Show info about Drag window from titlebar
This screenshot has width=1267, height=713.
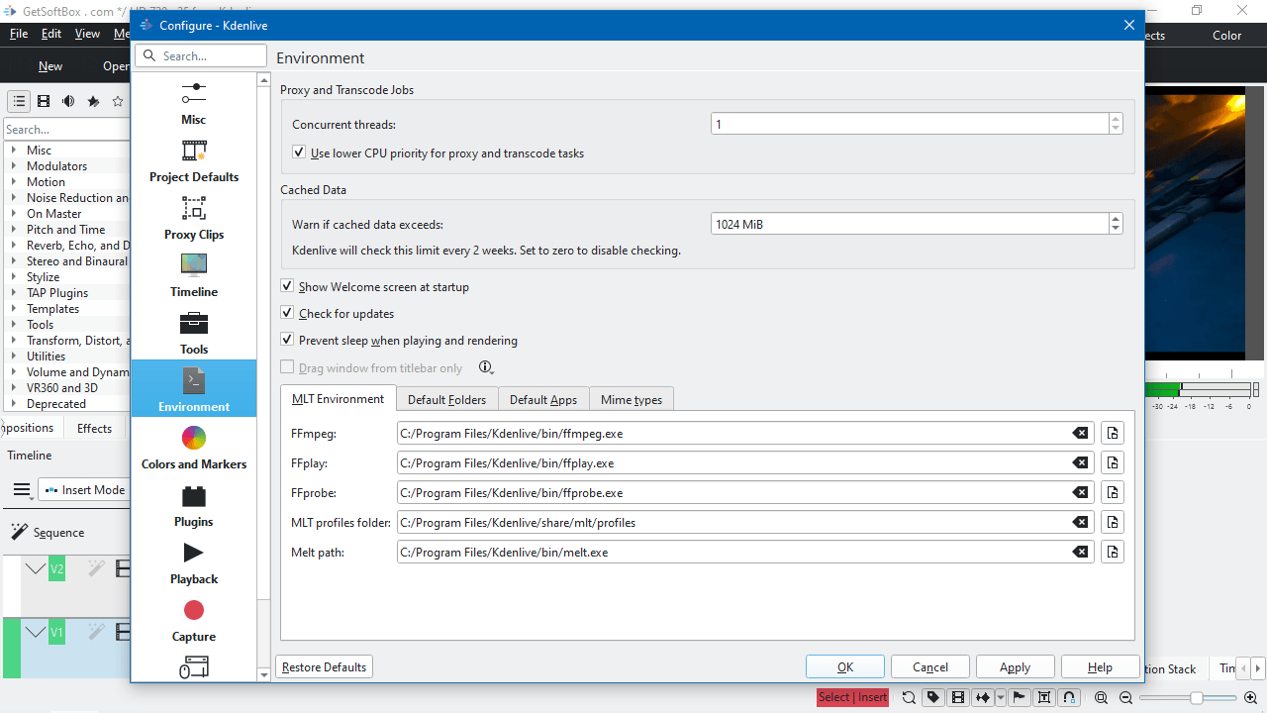pos(486,367)
